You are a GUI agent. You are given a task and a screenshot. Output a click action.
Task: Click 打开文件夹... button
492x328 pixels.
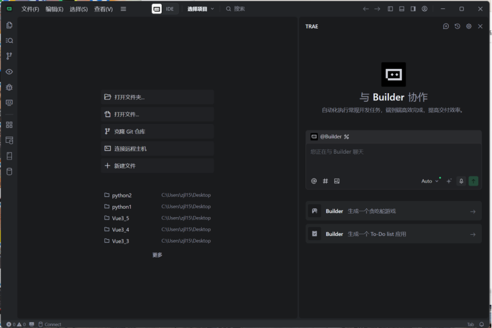[x=157, y=97]
